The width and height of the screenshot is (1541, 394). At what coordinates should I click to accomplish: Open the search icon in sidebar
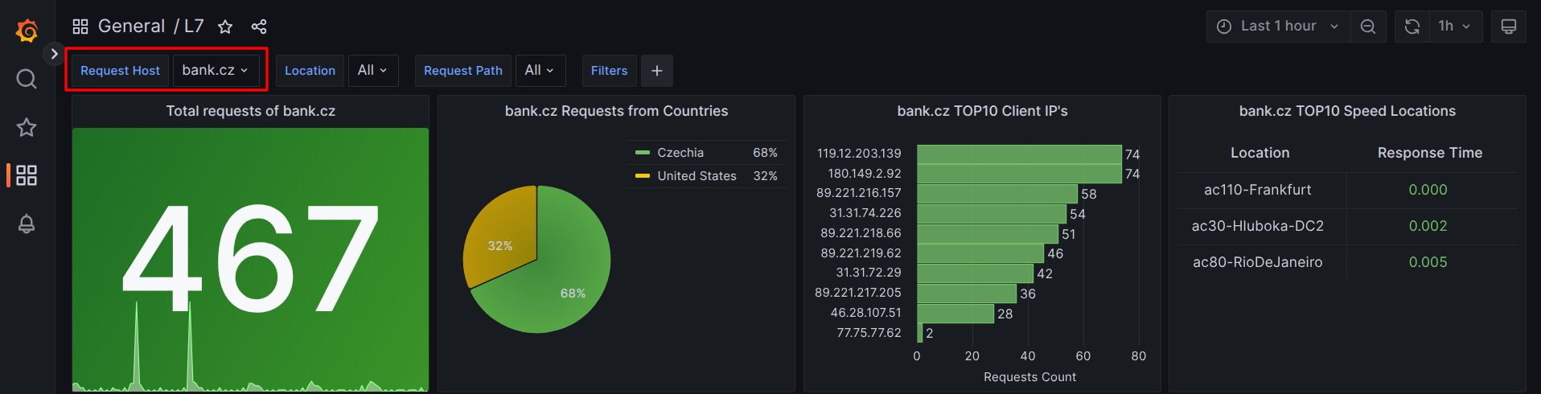pos(27,79)
